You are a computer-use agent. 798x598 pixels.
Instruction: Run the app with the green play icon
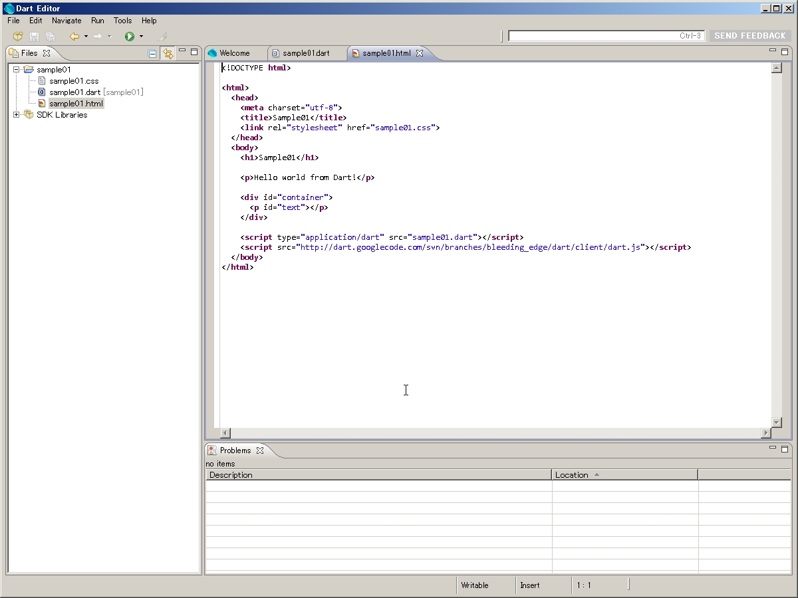pyautogui.click(x=130, y=37)
